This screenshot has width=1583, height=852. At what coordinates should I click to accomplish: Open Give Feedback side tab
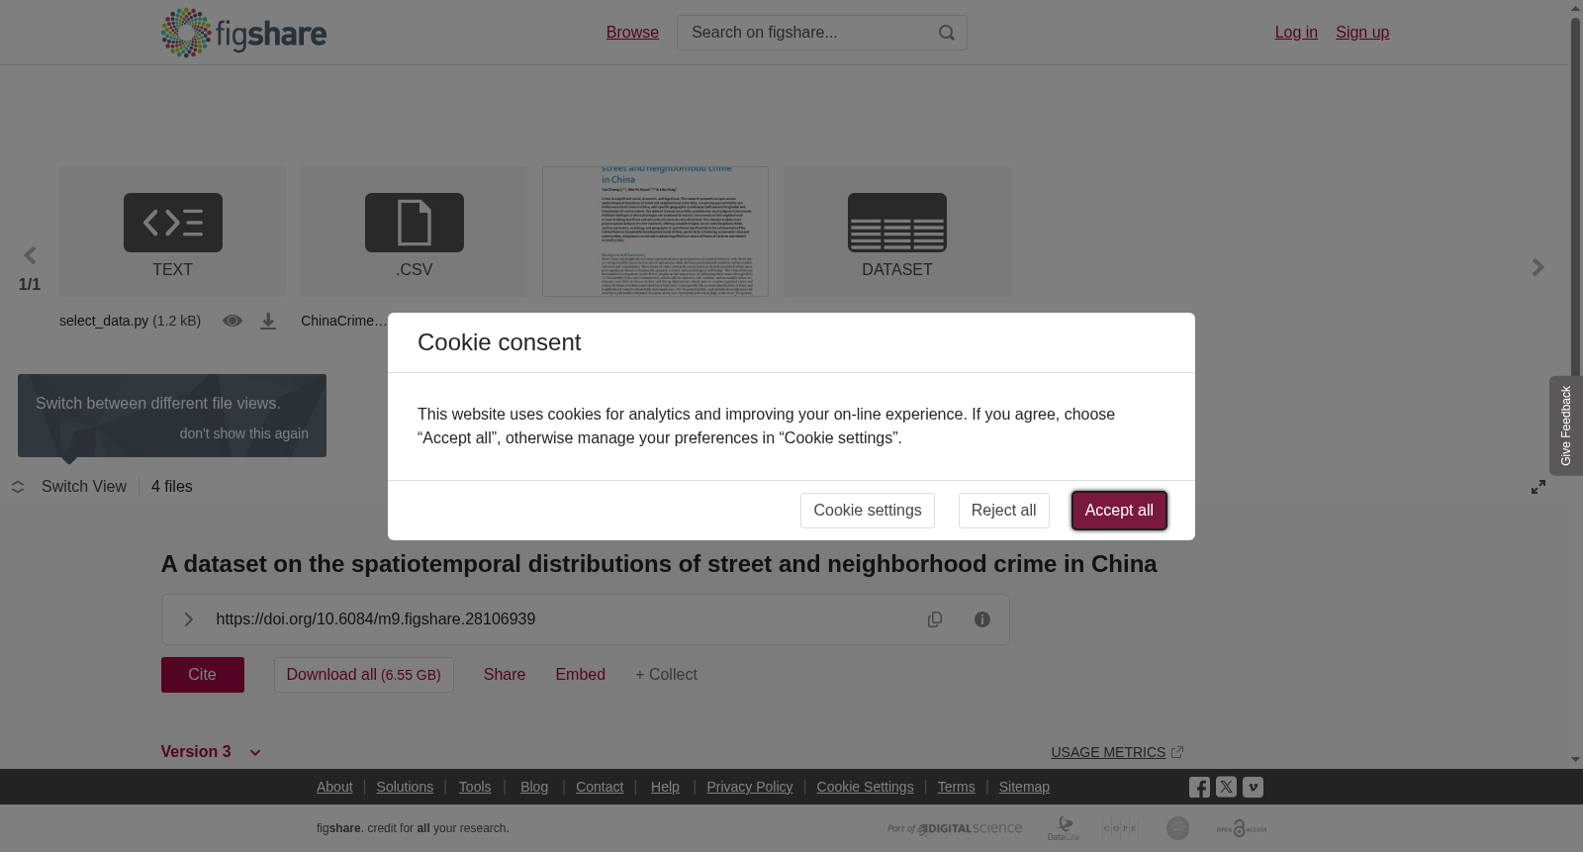coord(1566,426)
